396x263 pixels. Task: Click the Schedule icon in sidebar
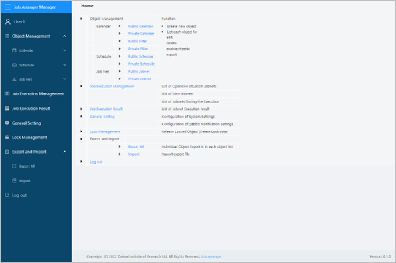(14, 65)
